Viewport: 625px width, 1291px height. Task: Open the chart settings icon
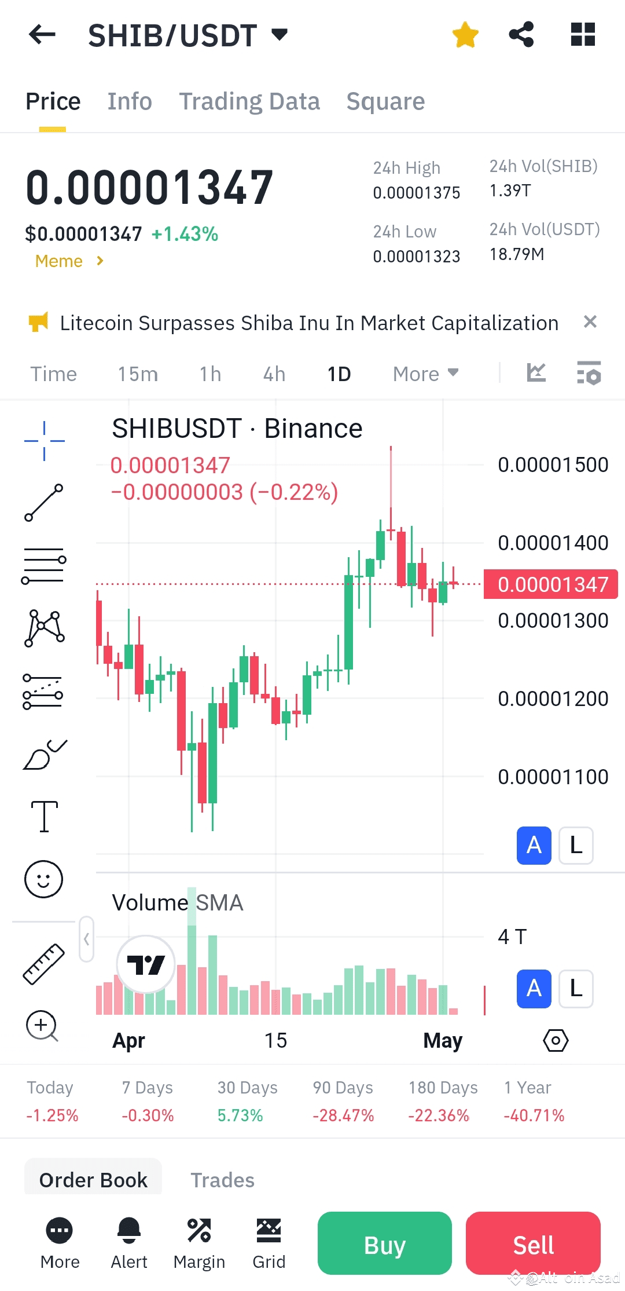589,372
